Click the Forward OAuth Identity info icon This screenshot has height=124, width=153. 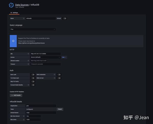click(28, 85)
